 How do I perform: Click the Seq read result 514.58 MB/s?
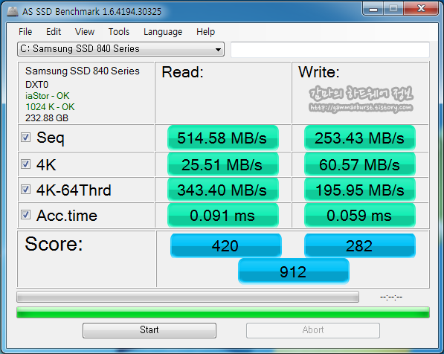click(x=223, y=138)
